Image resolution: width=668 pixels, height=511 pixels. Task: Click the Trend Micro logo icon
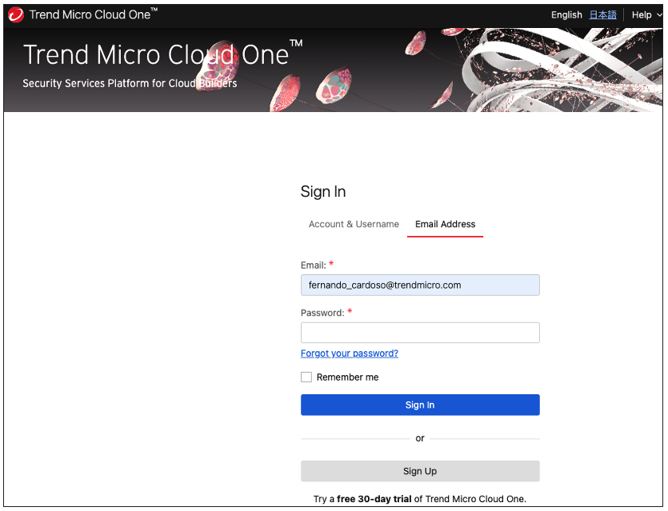pyautogui.click(x=16, y=15)
